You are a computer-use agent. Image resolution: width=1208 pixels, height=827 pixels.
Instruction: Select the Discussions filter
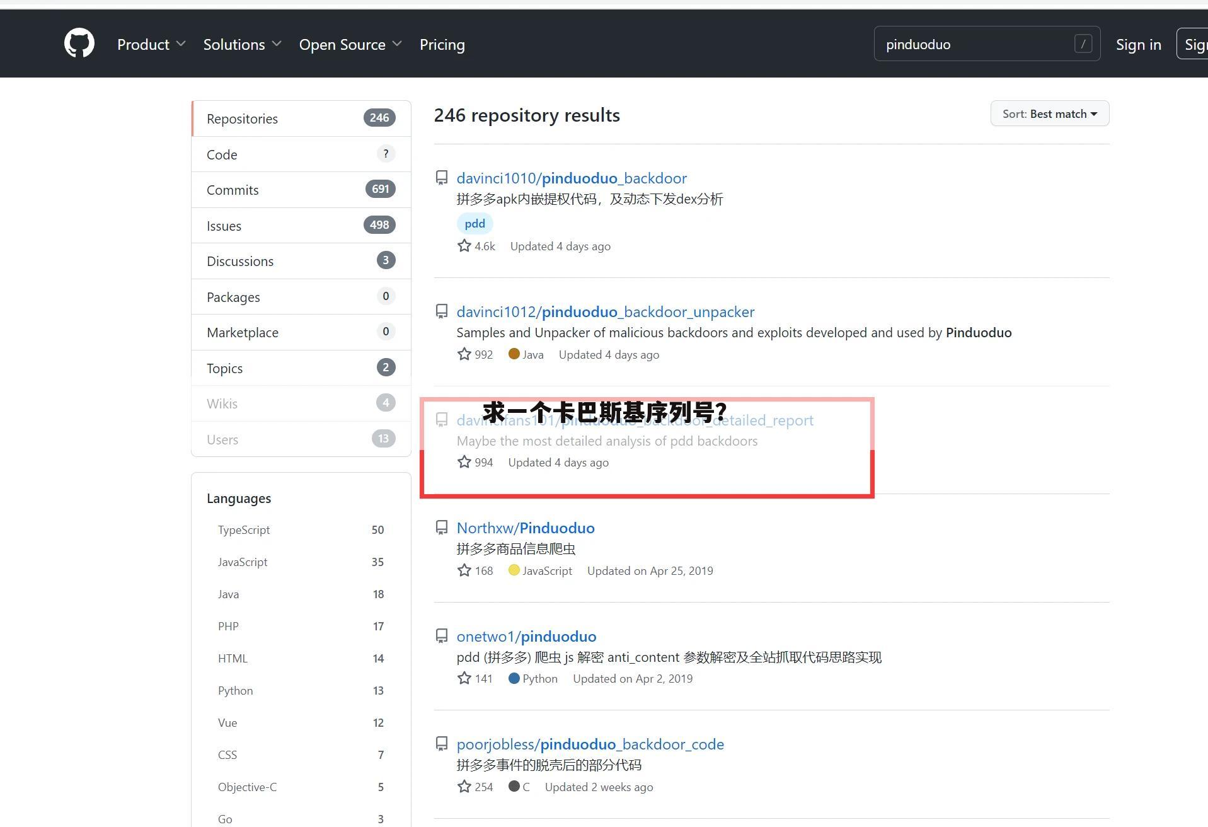[x=301, y=261]
